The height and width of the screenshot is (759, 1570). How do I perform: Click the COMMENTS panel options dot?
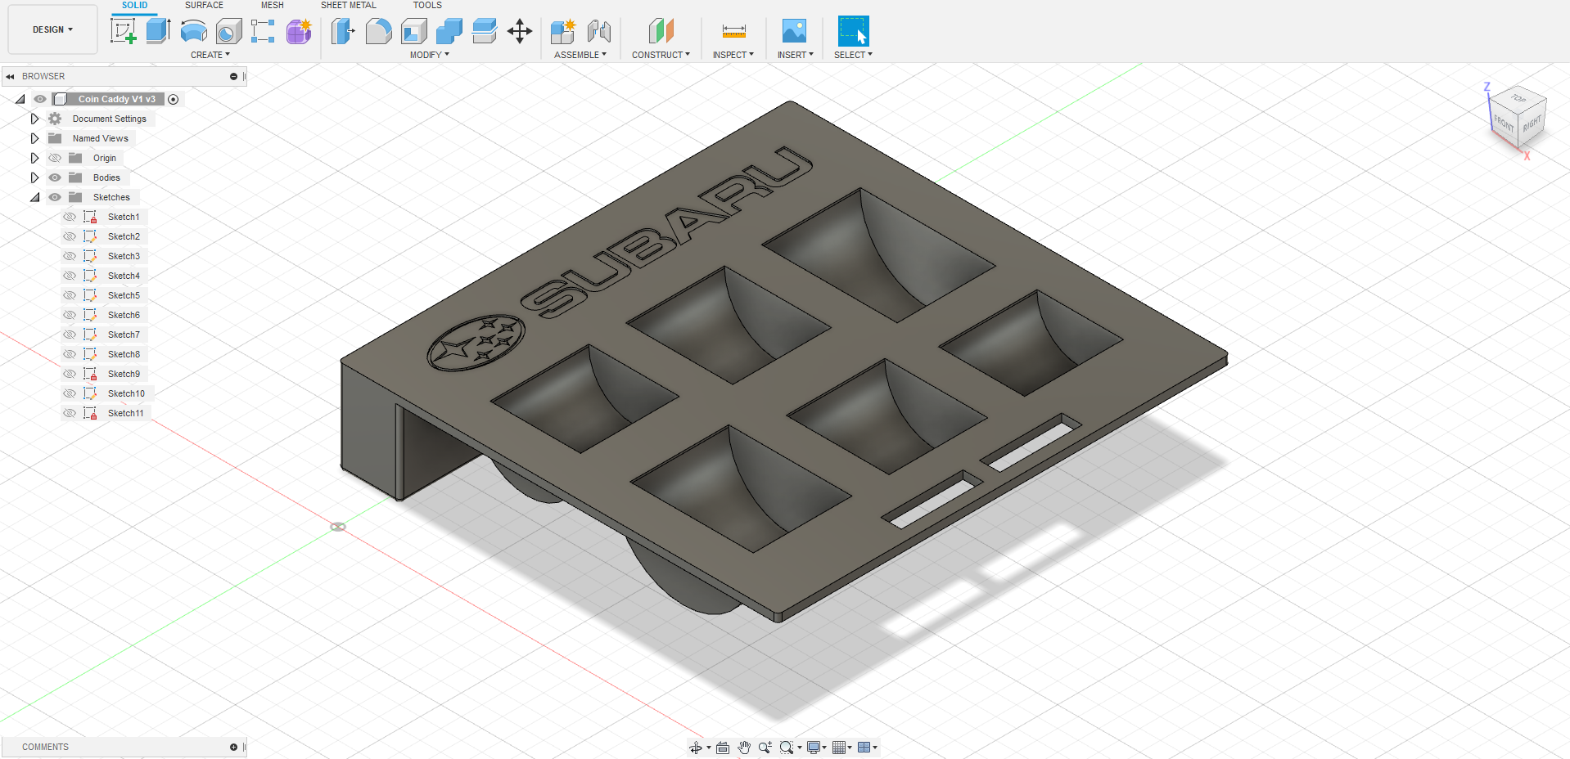point(233,747)
